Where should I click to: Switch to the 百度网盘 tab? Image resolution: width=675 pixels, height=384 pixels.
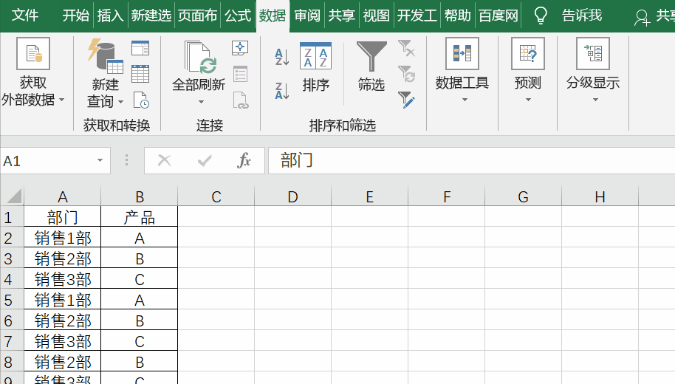(498, 16)
